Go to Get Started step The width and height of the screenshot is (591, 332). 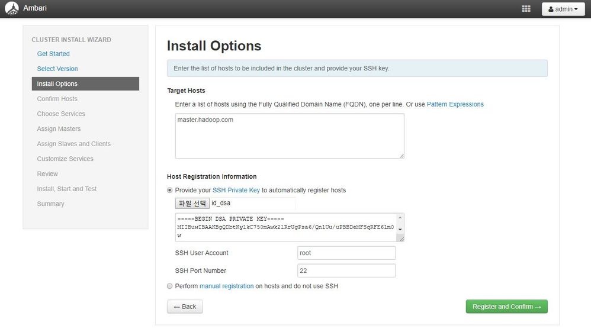click(x=53, y=54)
